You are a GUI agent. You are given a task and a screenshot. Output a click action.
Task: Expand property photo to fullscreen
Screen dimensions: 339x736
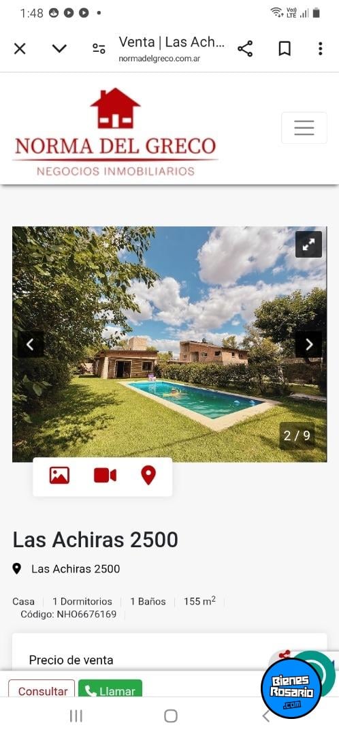point(308,244)
